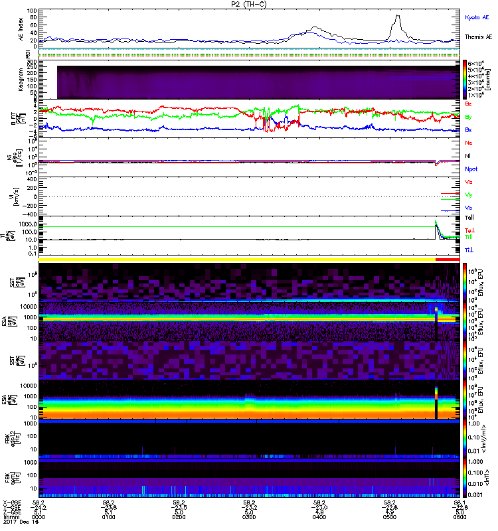The height and width of the screenshot is (531, 498).
Task: Select the red "Ne" legend label
Action: tap(469, 143)
